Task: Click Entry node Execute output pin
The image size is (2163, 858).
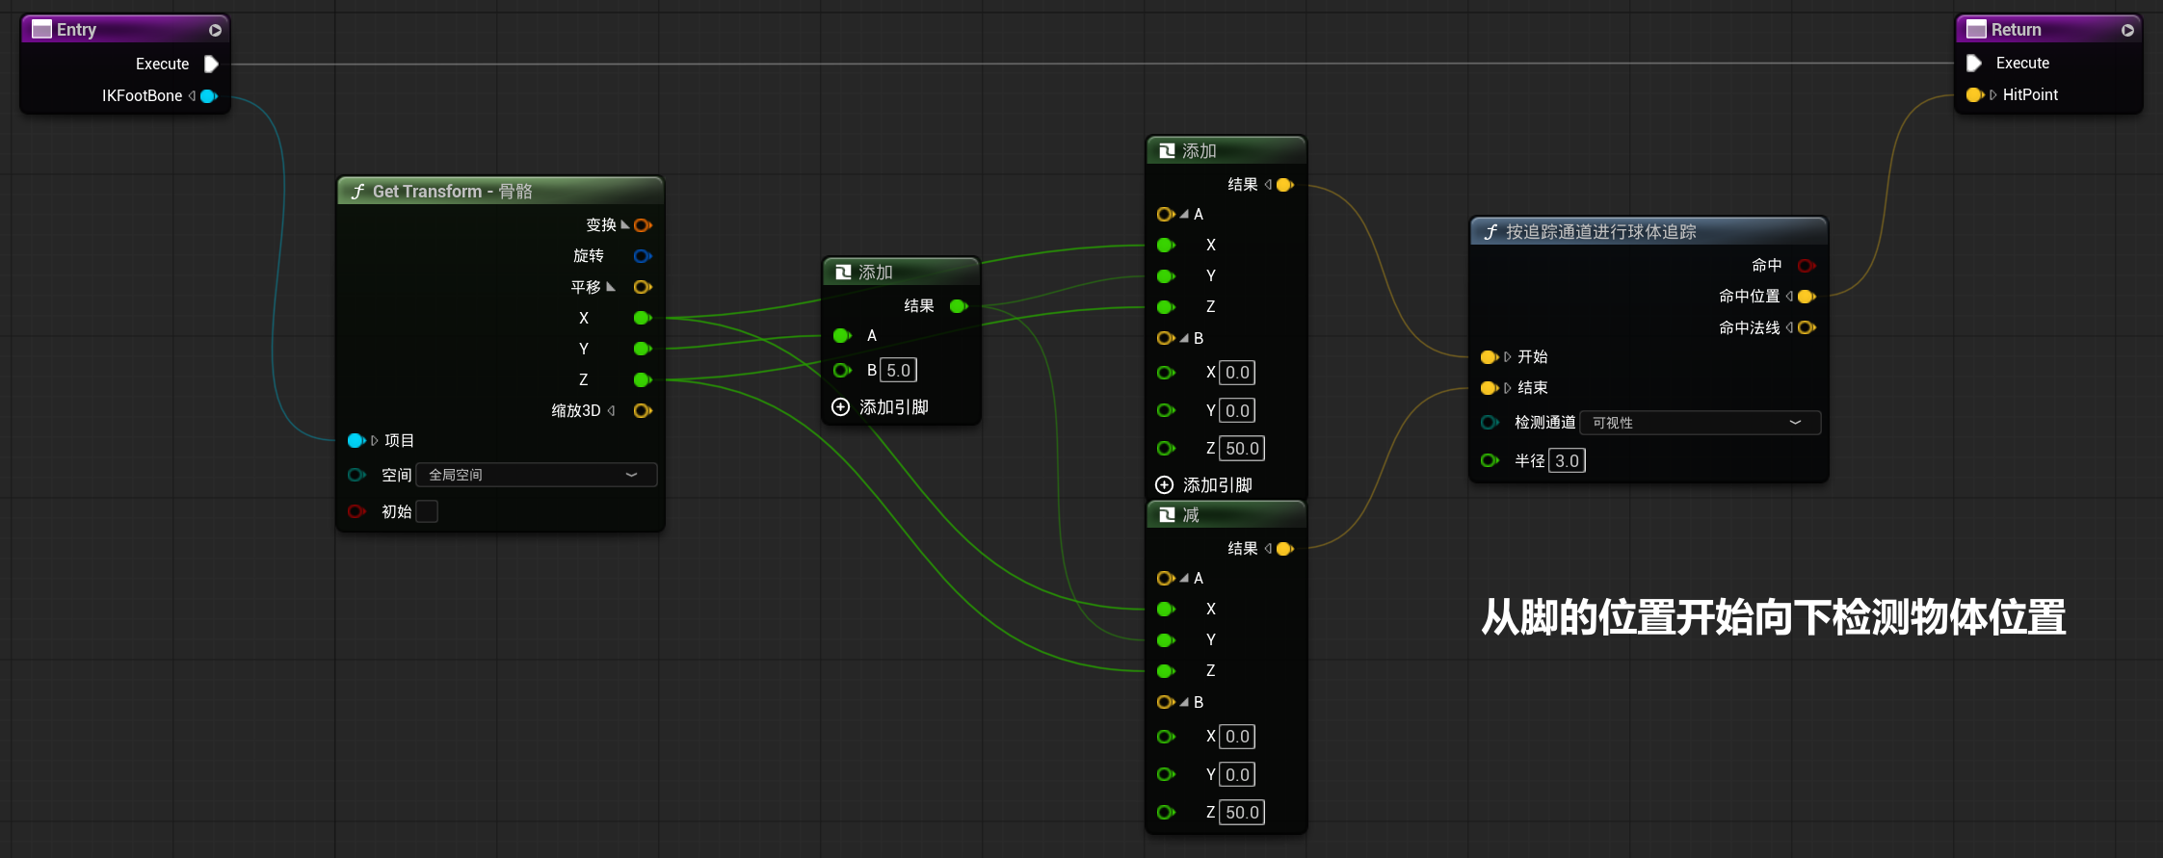Action: (x=212, y=65)
